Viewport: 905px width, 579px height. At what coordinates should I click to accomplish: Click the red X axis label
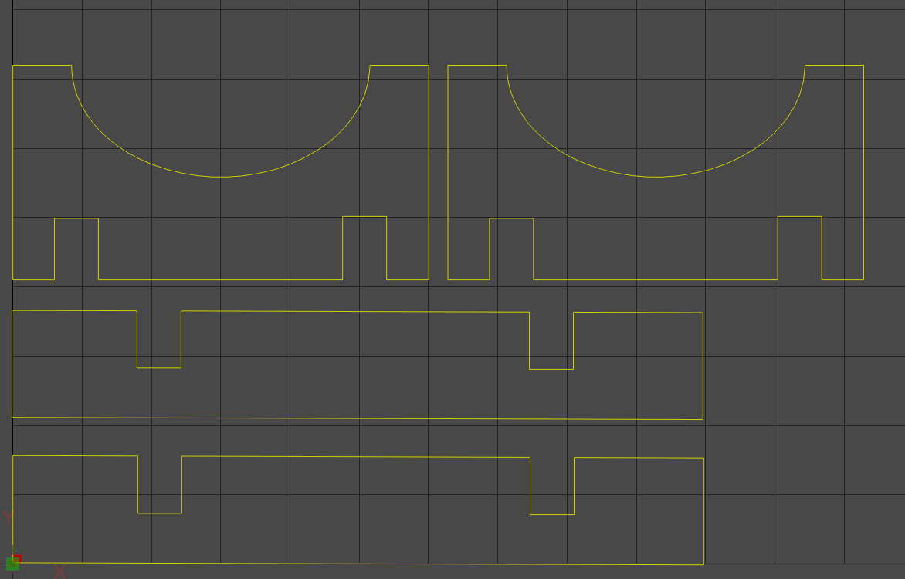59,572
